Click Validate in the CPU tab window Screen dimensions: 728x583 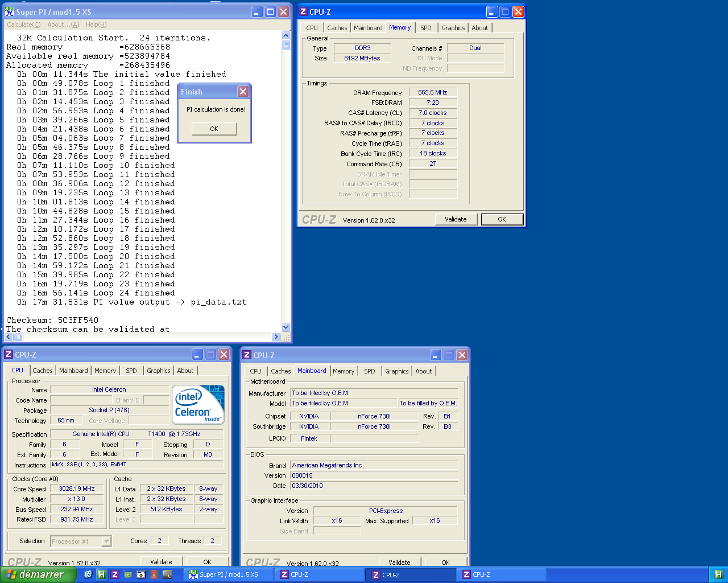coord(161,562)
